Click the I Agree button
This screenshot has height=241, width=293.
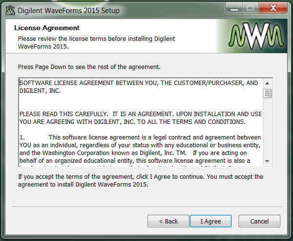click(x=211, y=221)
